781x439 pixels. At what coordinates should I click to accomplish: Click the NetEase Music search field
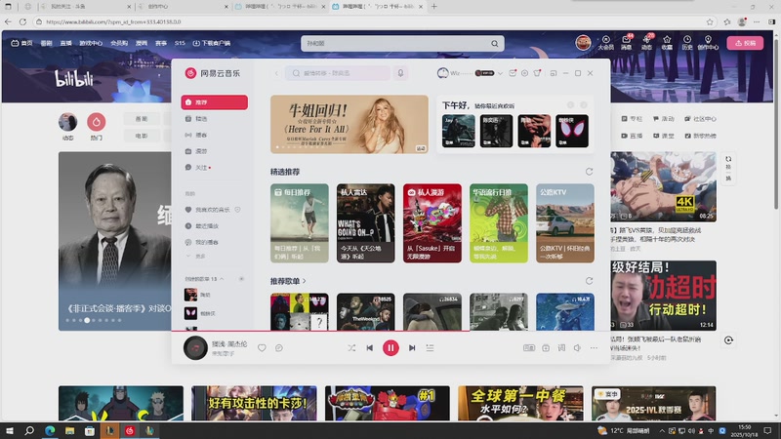339,73
